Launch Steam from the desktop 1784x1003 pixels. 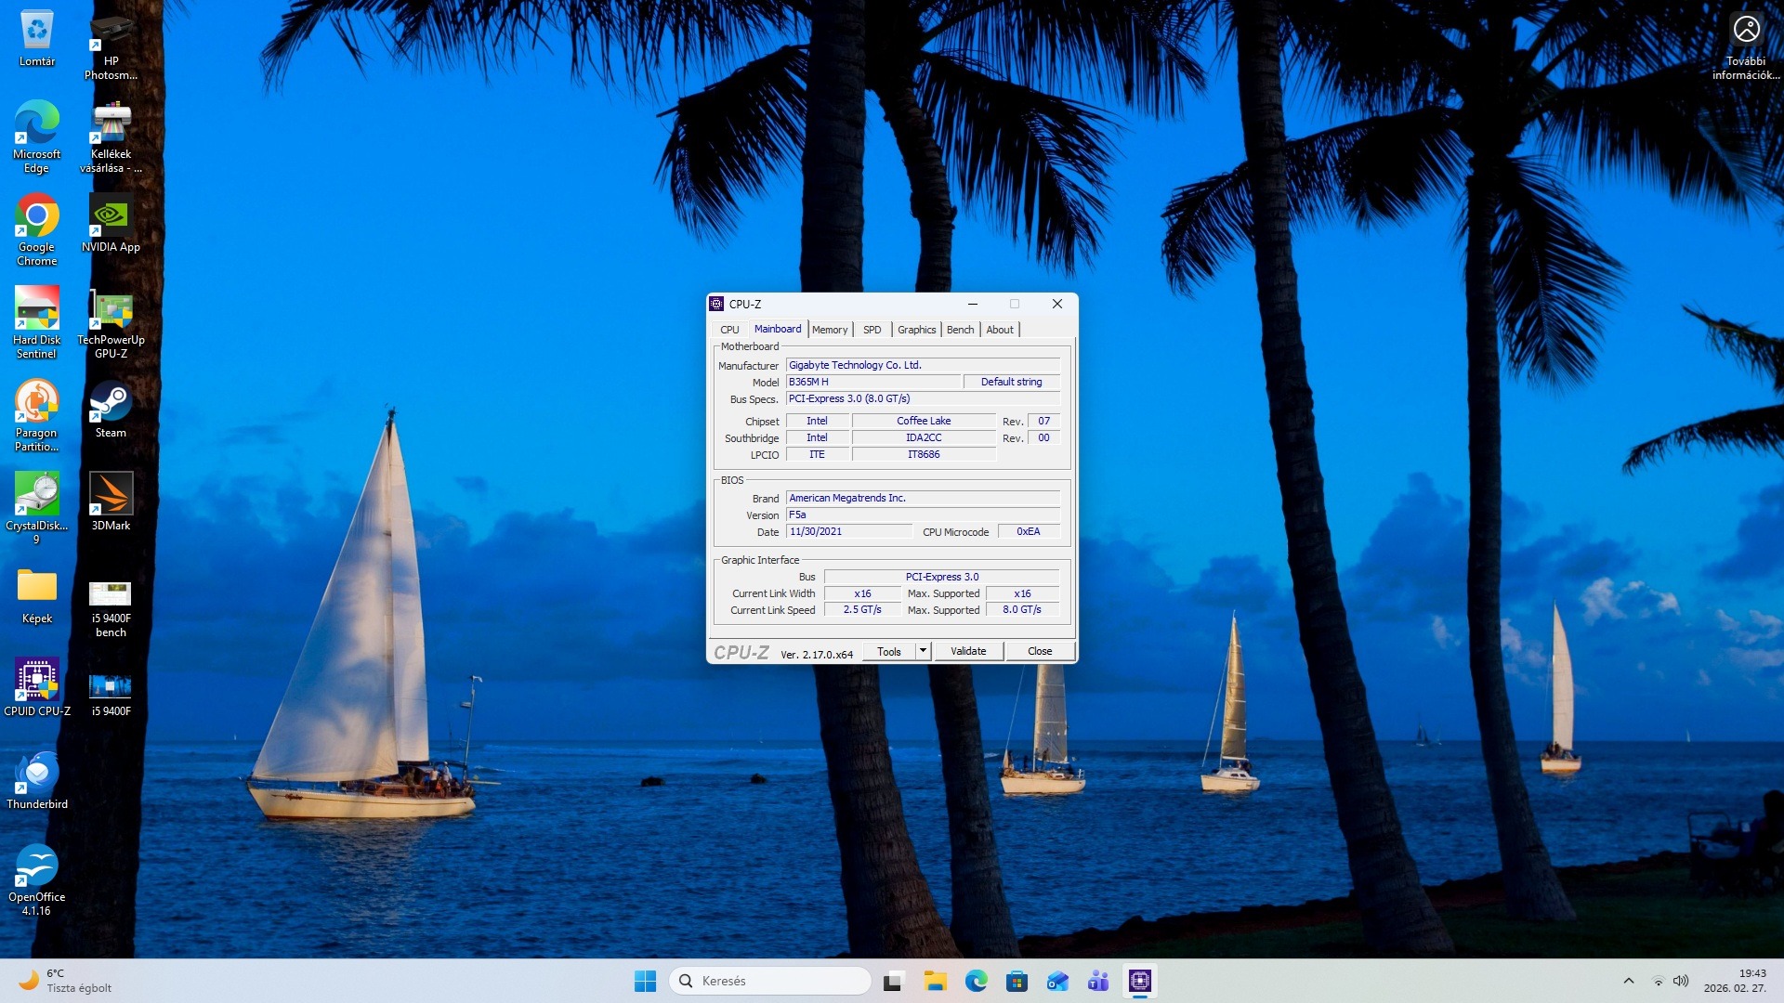coord(111,403)
